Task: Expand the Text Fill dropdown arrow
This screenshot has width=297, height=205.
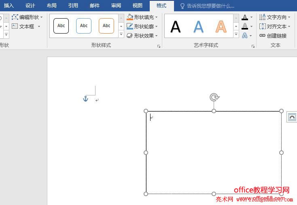Action: click(252, 17)
